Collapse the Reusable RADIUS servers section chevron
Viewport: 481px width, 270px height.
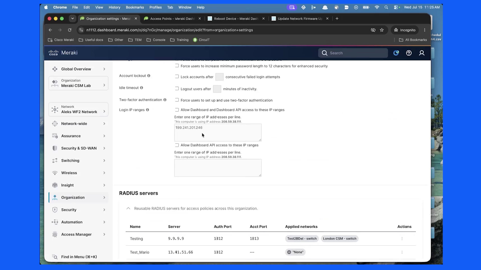point(128,208)
